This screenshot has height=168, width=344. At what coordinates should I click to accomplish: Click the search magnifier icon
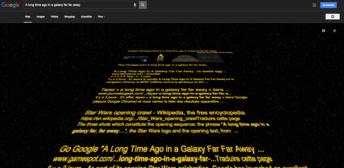coord(142,5)
